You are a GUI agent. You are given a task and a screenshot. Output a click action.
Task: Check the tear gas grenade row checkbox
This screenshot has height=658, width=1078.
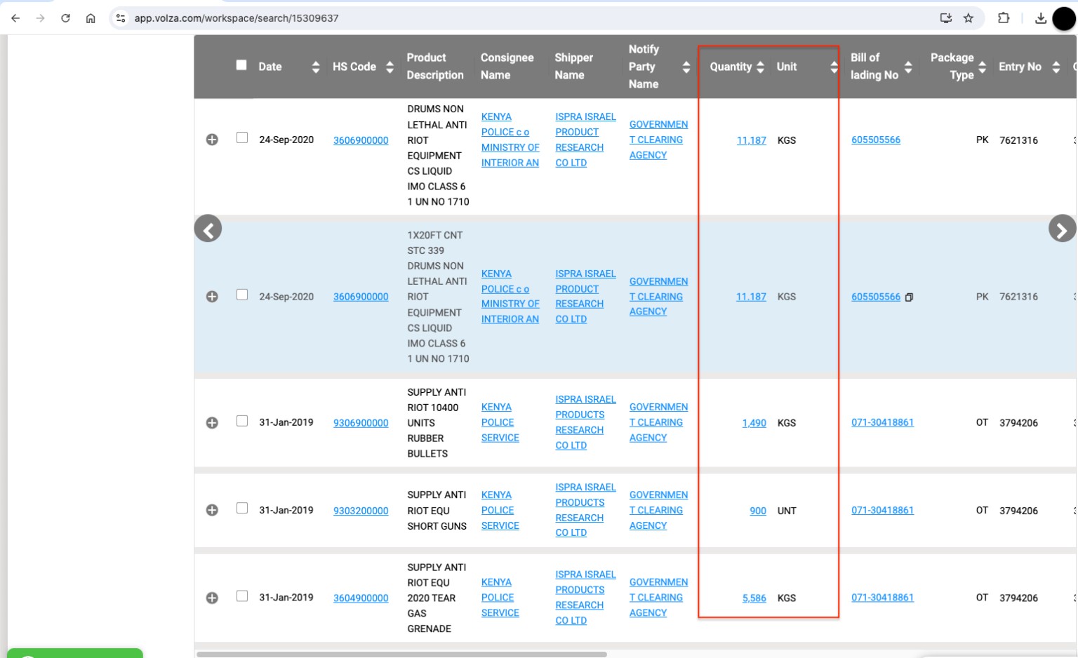(x=242, y=596)
